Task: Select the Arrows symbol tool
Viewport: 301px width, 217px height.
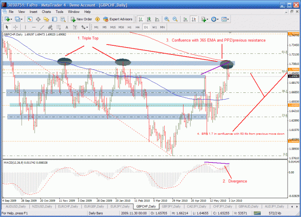Action: click(x=83, y=27)
